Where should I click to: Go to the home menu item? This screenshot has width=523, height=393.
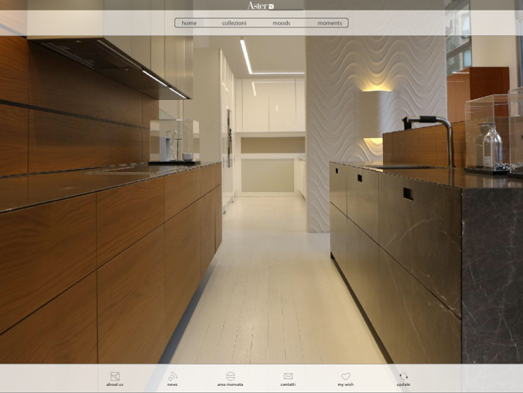189,23
